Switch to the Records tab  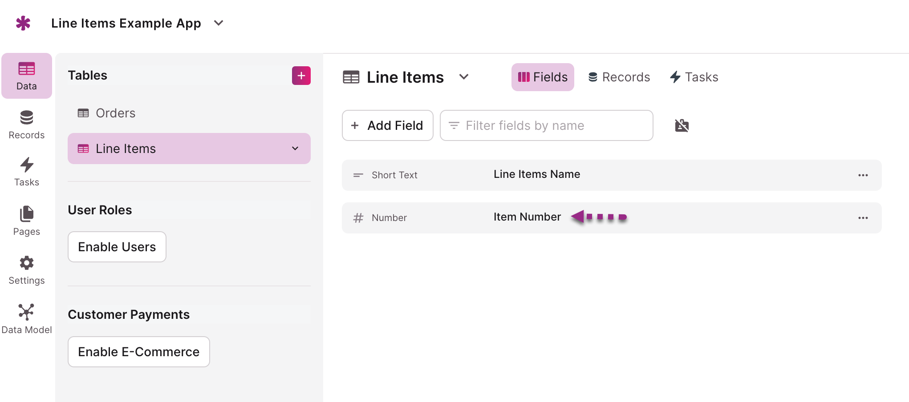coord(619,77)
